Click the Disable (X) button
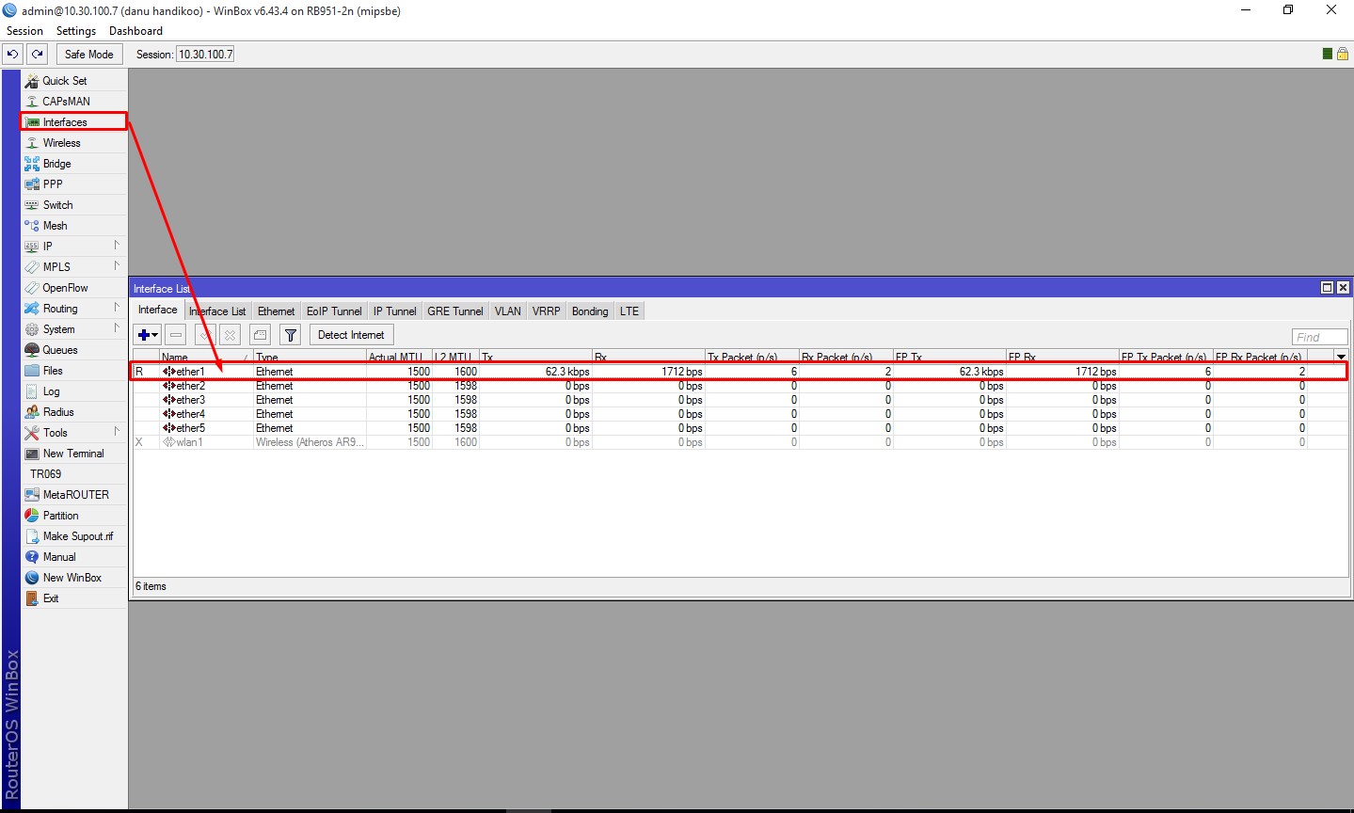1354x813 pixels. [230, 335]
